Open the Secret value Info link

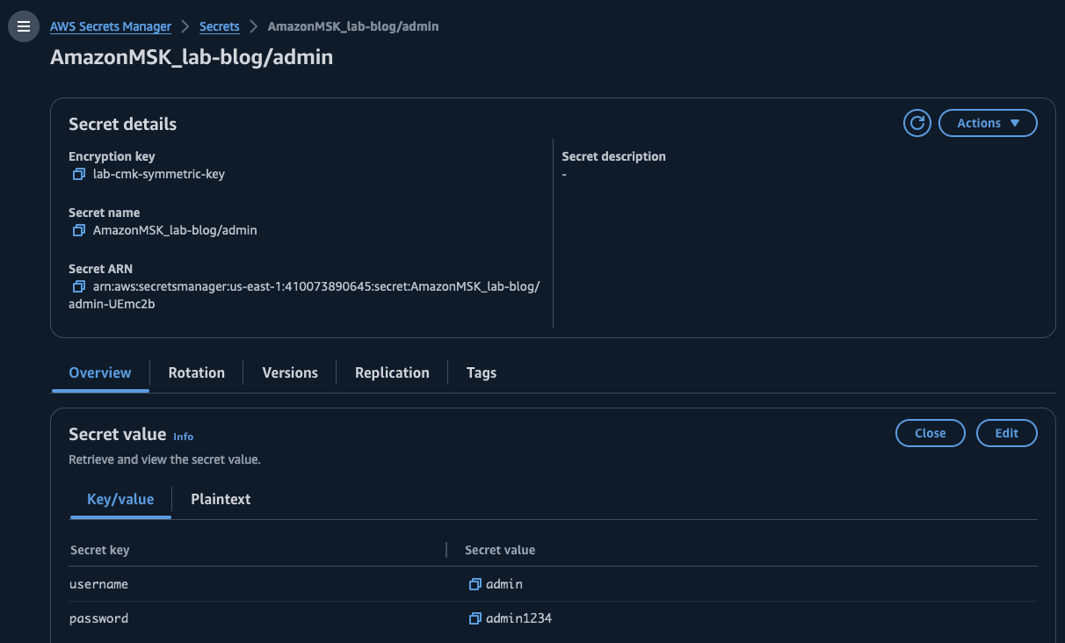[183, 437]
